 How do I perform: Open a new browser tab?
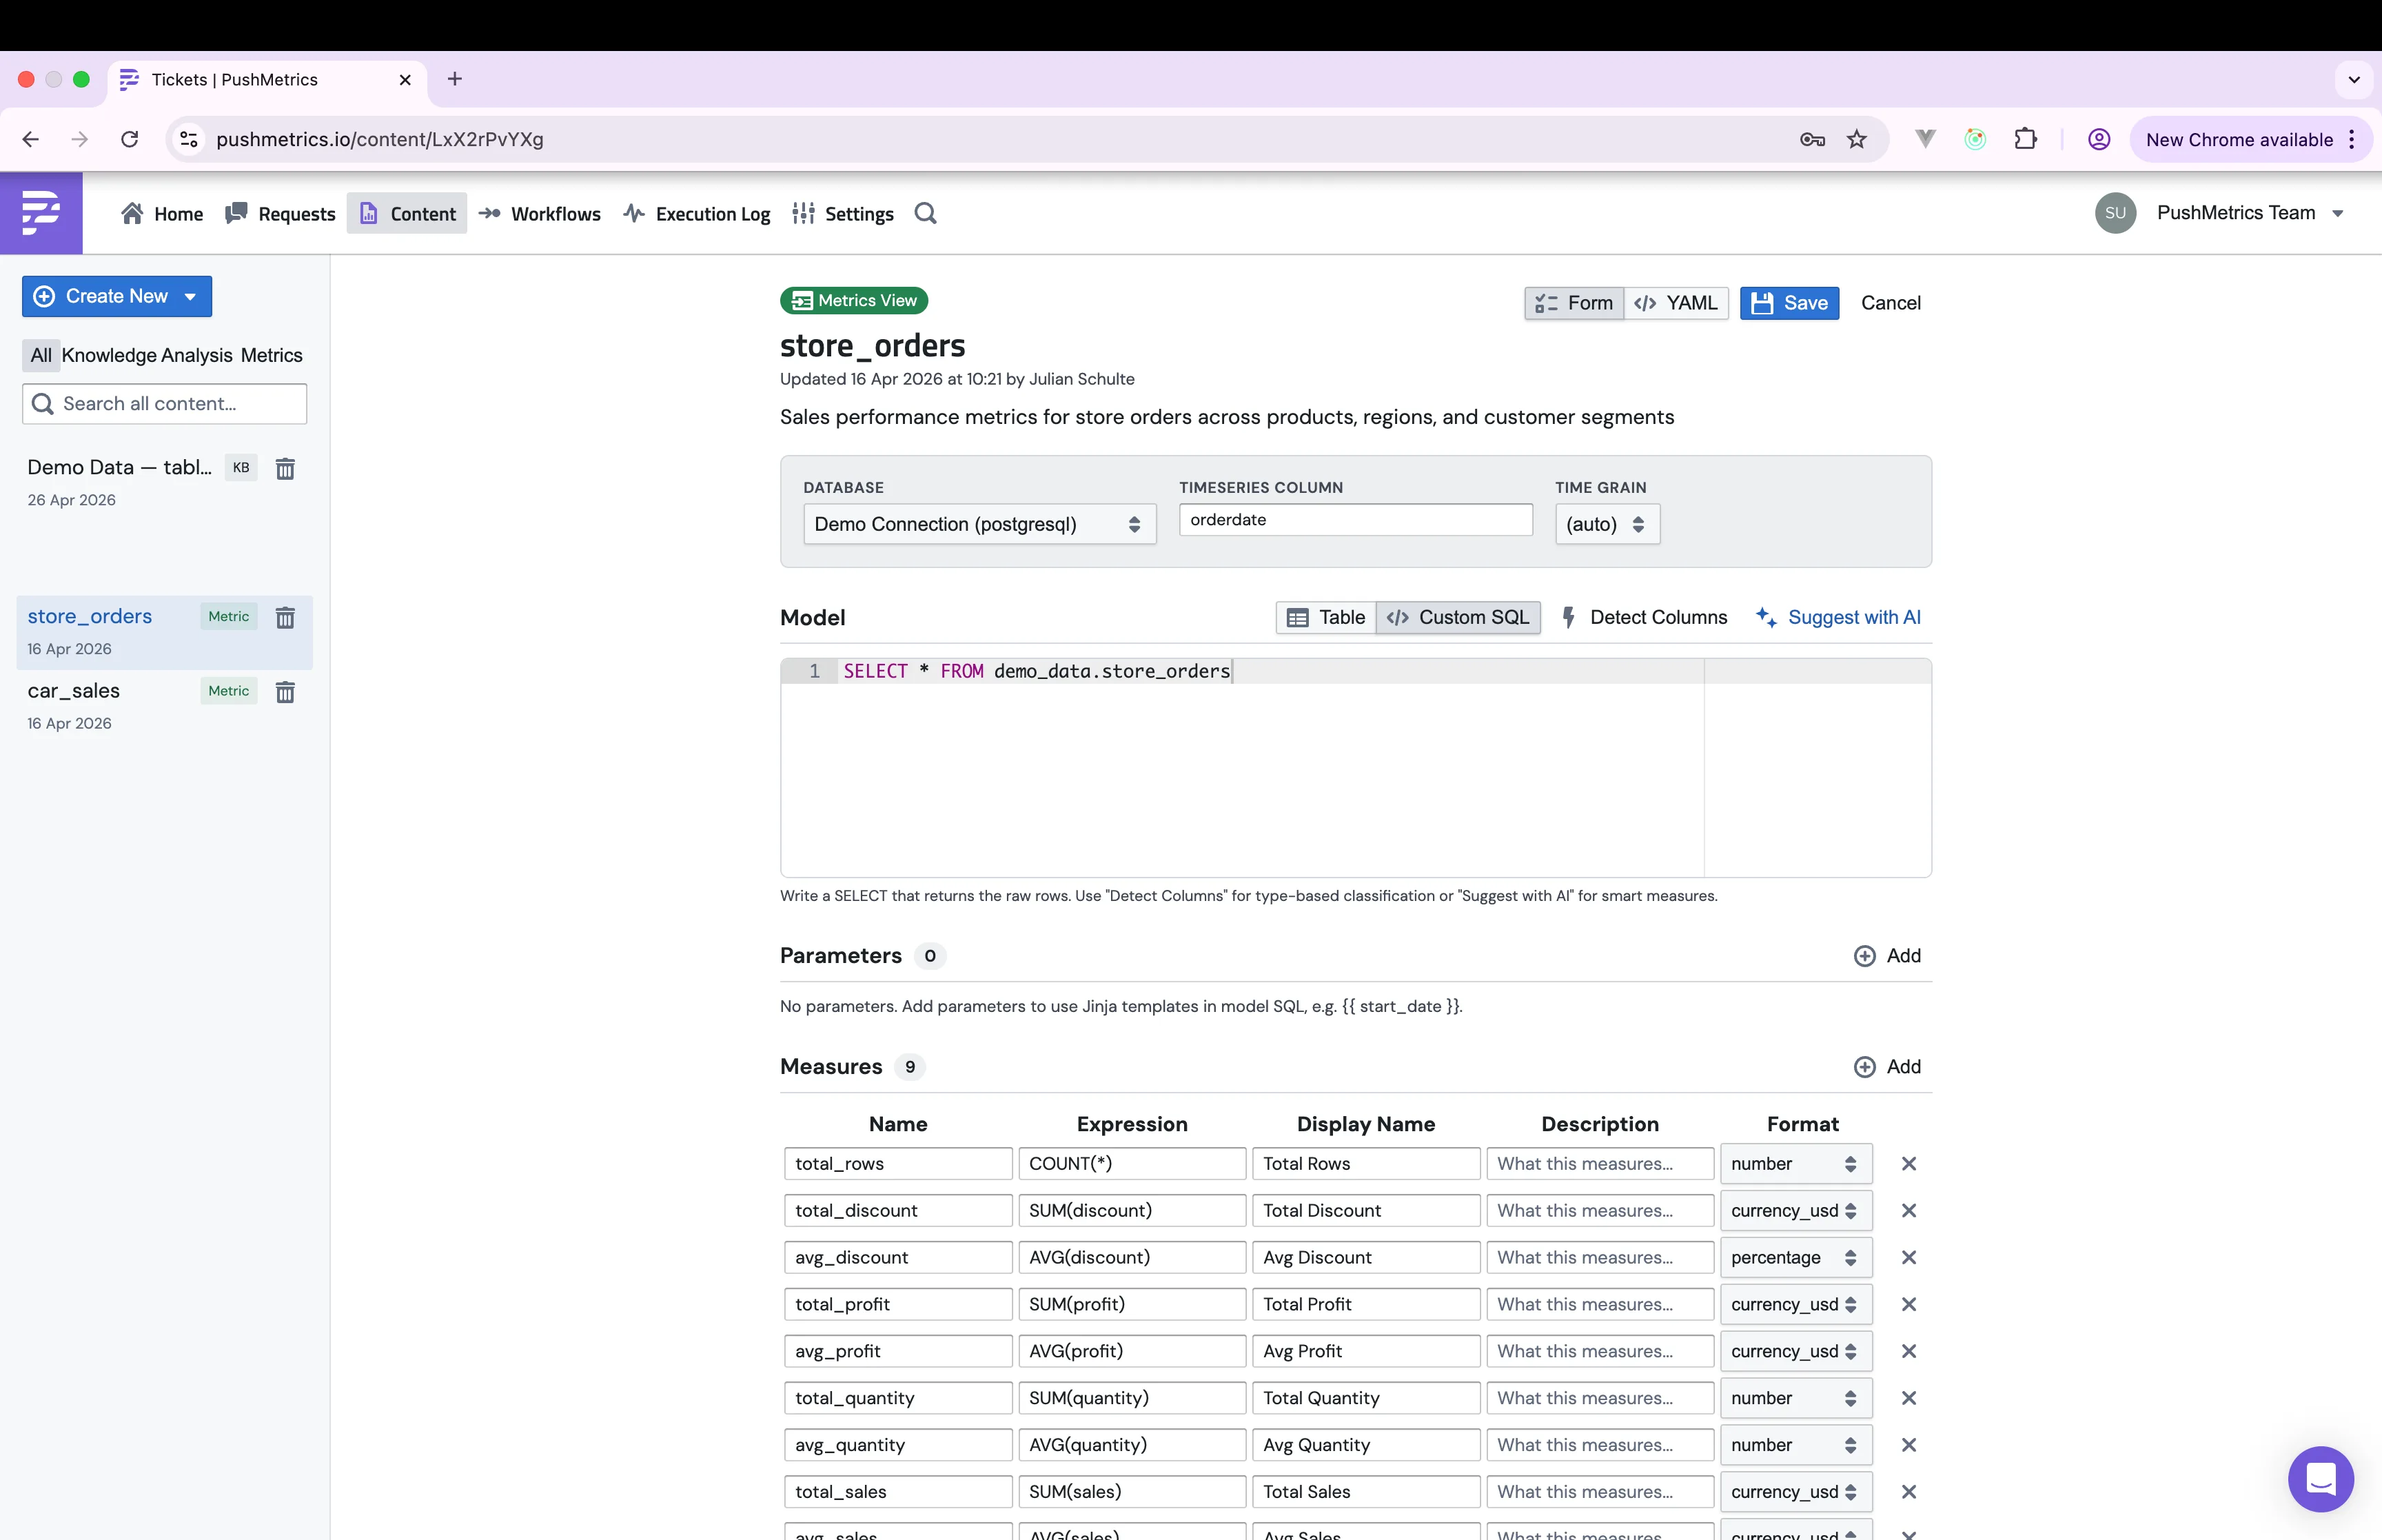pos(455,79)
